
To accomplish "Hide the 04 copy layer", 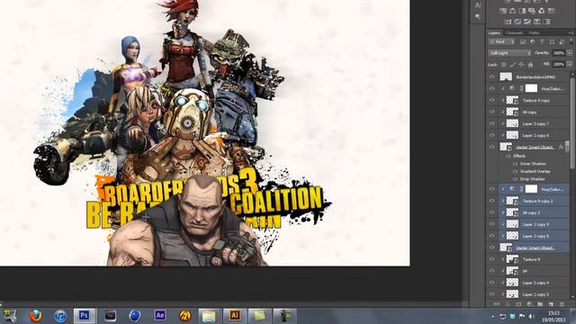I will click(492, 112).
